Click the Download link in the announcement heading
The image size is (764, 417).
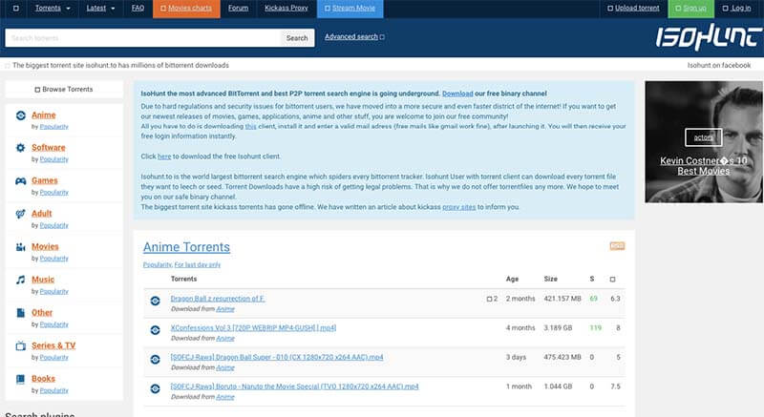(x=457, y=94)
